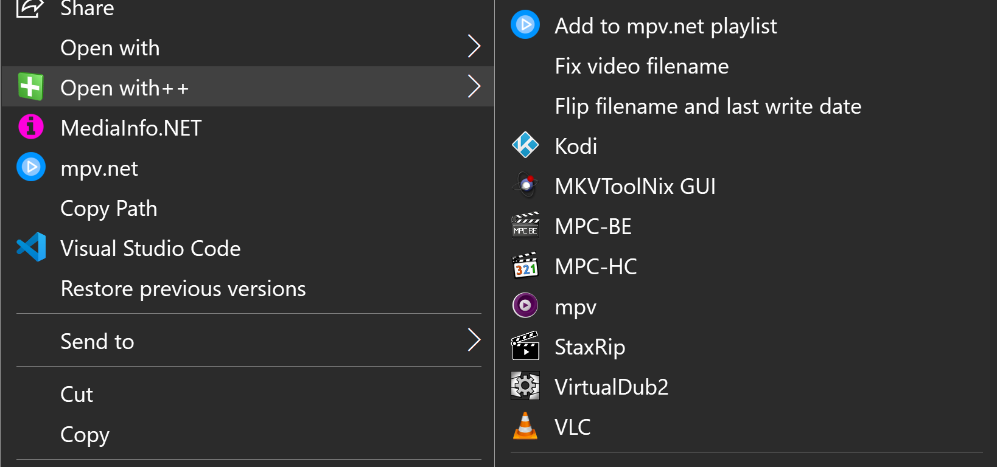Click the MPC-HC 321 icon

(x=525, y=266)
